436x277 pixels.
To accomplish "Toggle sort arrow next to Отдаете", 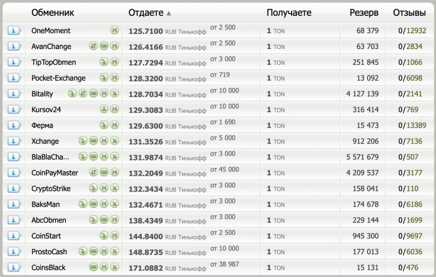I will pyautogui.click(x=168, y=13).
